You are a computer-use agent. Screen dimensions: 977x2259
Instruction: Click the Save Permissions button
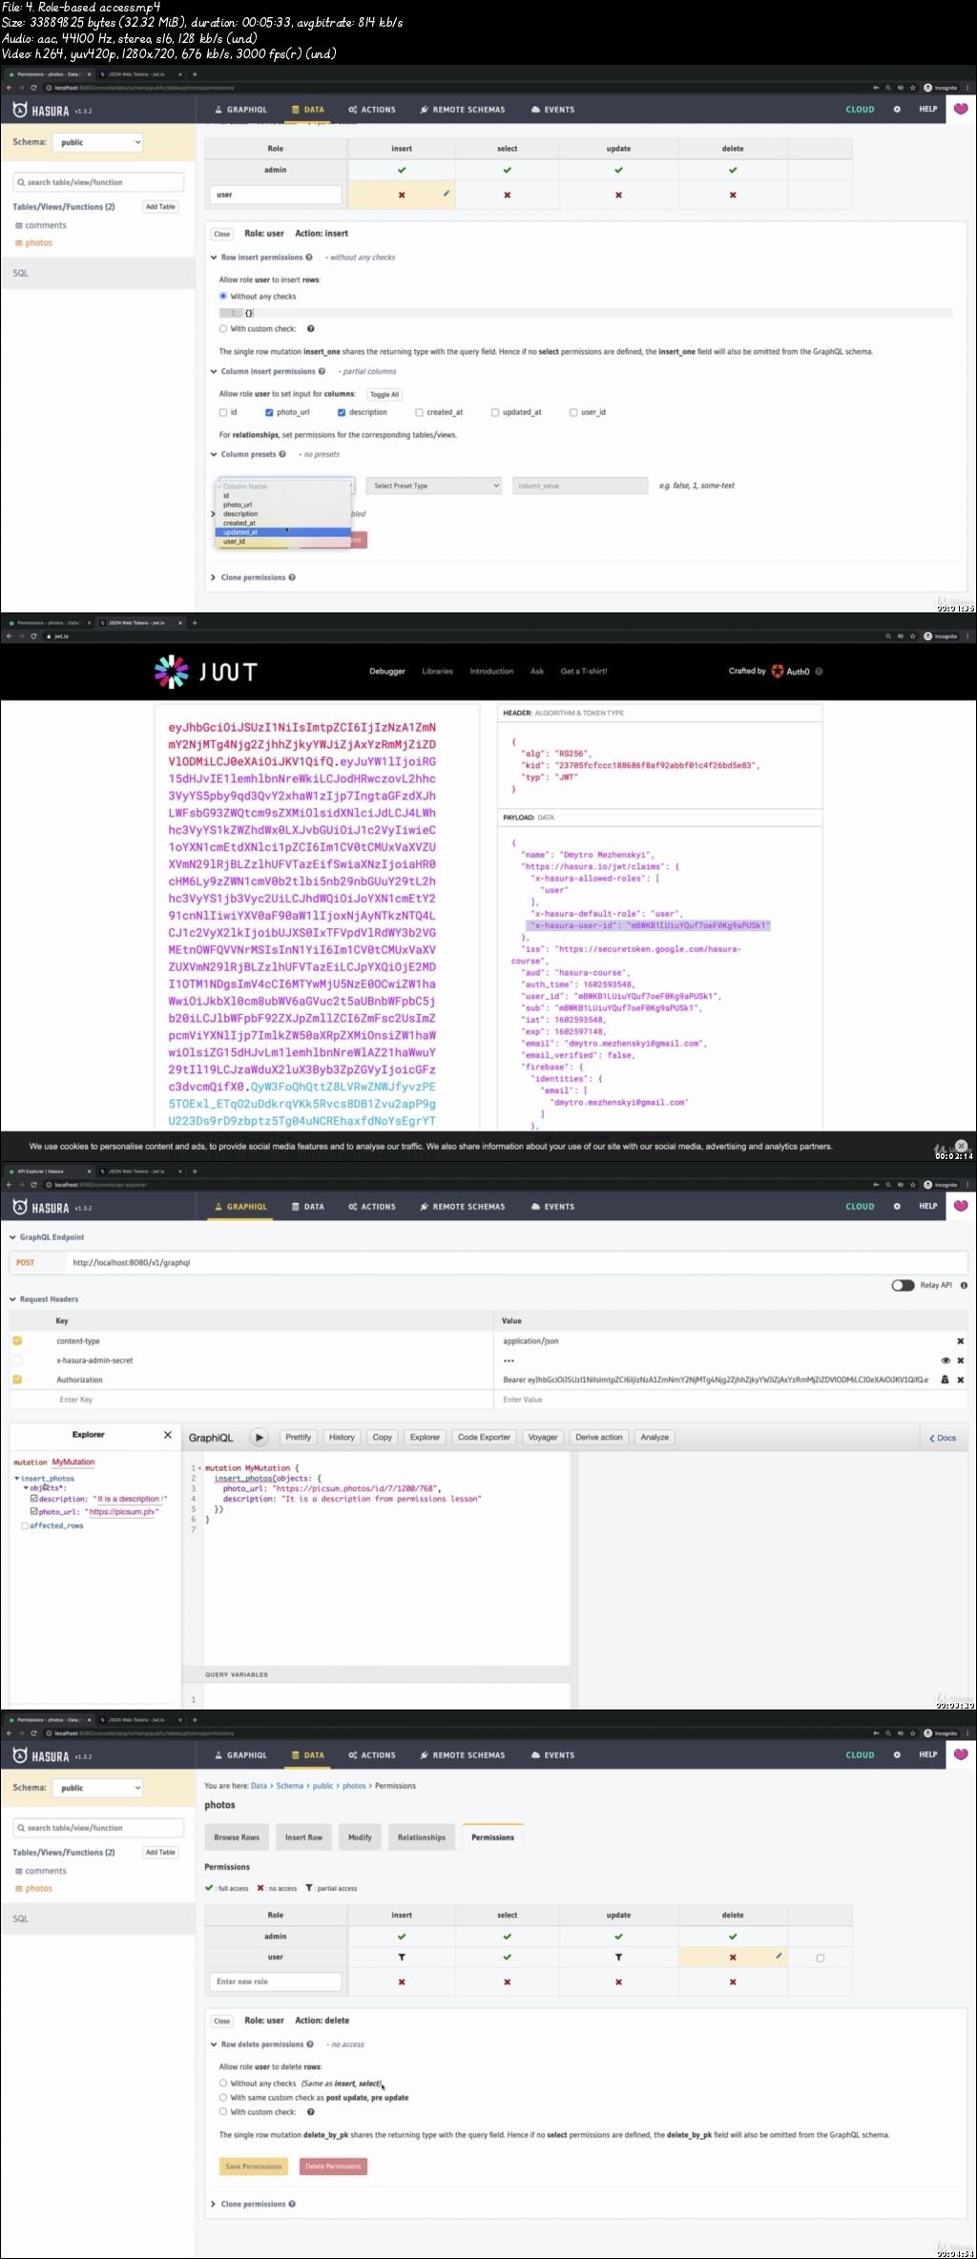point(254,2166)
